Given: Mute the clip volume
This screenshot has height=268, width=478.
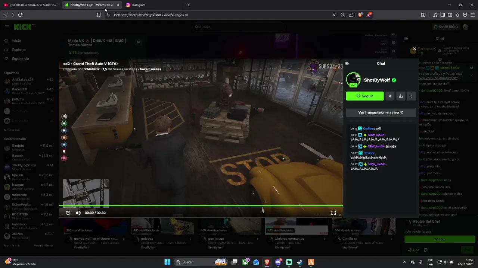Looking at the screenshot, I should click(x=78, y=213).
